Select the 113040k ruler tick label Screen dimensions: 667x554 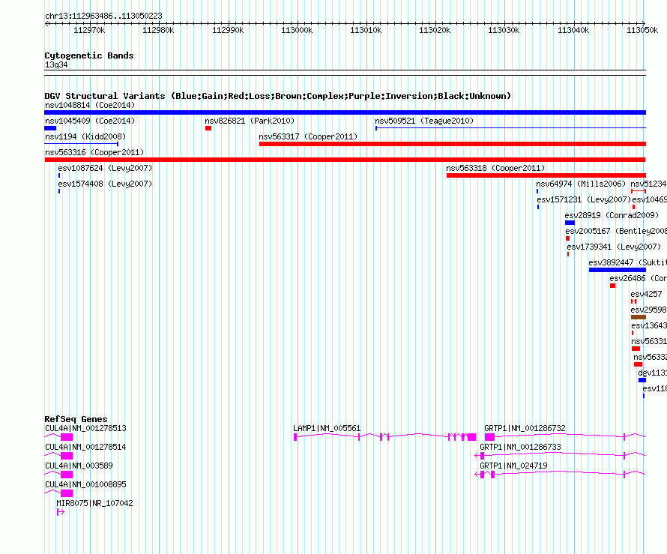pos(573,30)
